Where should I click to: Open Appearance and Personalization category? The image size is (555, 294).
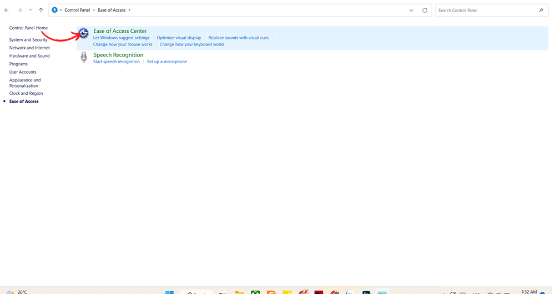[25, 83]
